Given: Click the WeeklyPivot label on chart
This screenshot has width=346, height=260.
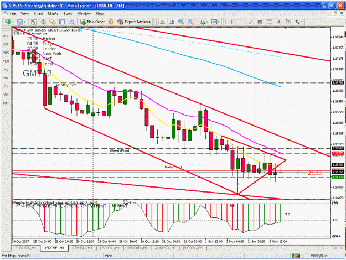Looking at the screenshot, I should pyautogui.click(x=120, y=150).
